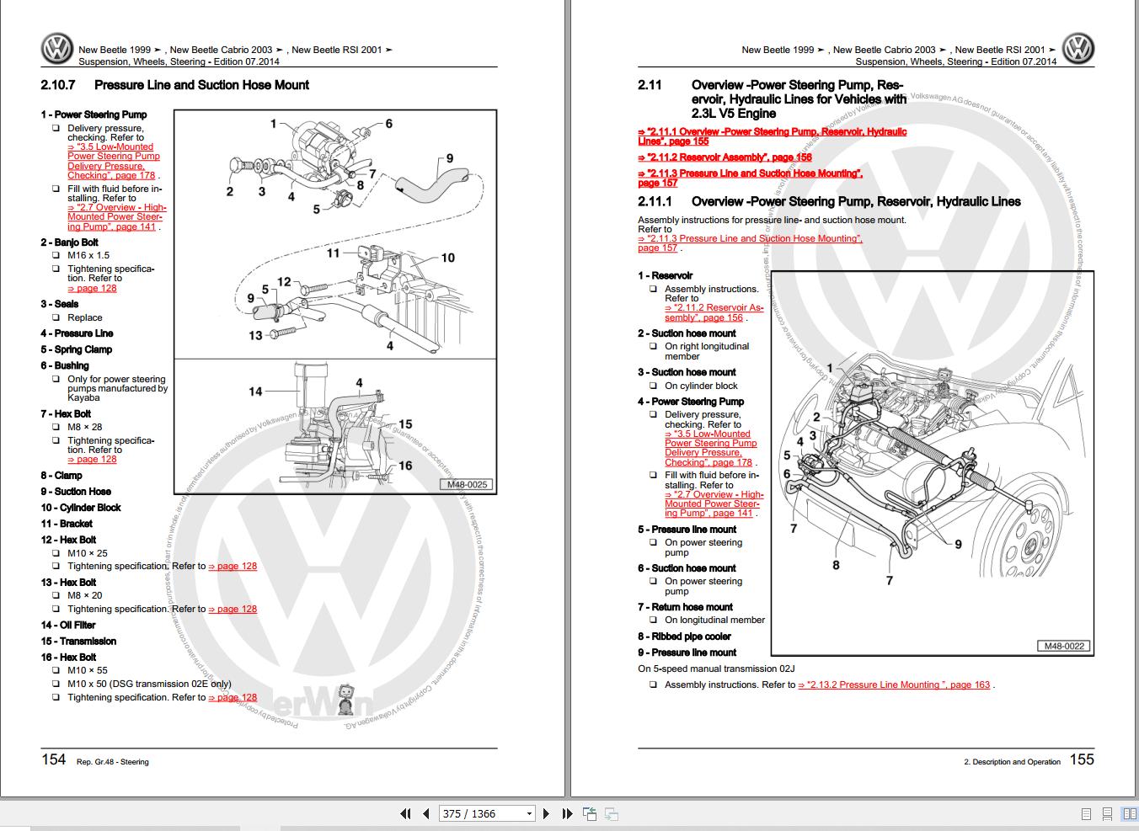Follow 2.11.3 link below Assembly instructions text
Screen dimensions: 1139x831
750,243
